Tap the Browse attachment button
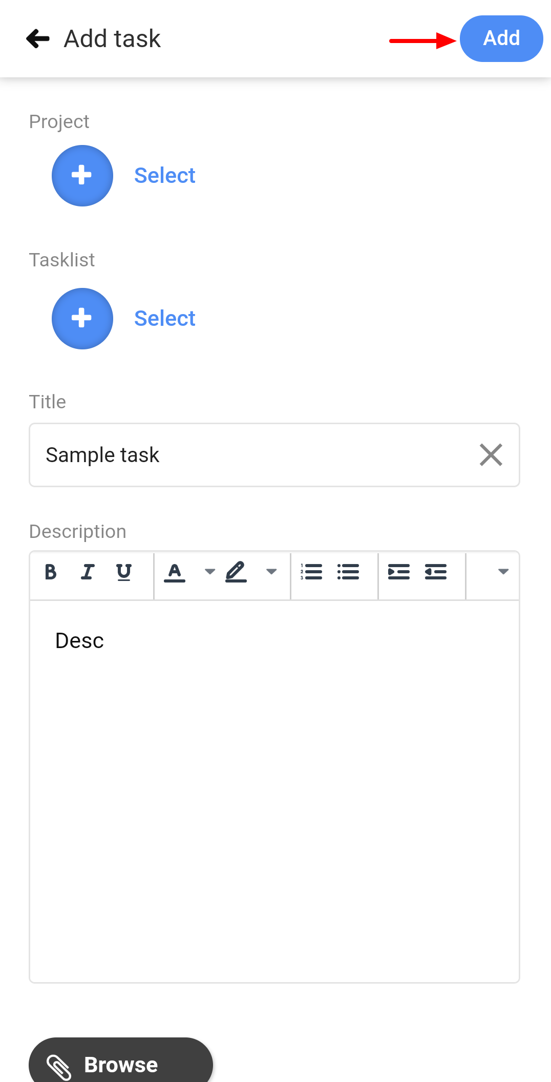 pos(121,1060)
